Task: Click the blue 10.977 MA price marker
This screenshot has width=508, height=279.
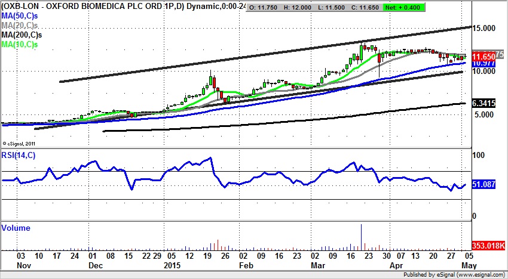Action: pyautogui.click(x=483, y=63)
